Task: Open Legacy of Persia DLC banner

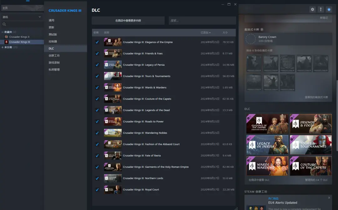Action: [x=267, y=145]
